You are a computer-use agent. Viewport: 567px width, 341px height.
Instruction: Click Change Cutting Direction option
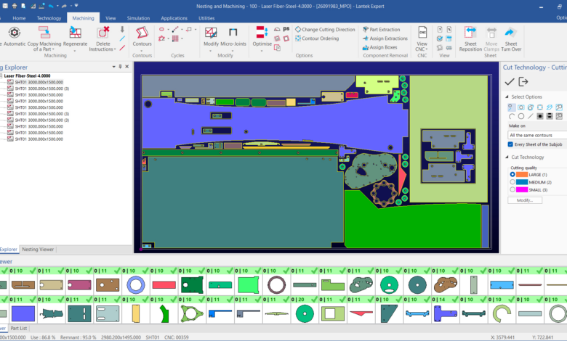pyautogui.click(x=328, y=30)
